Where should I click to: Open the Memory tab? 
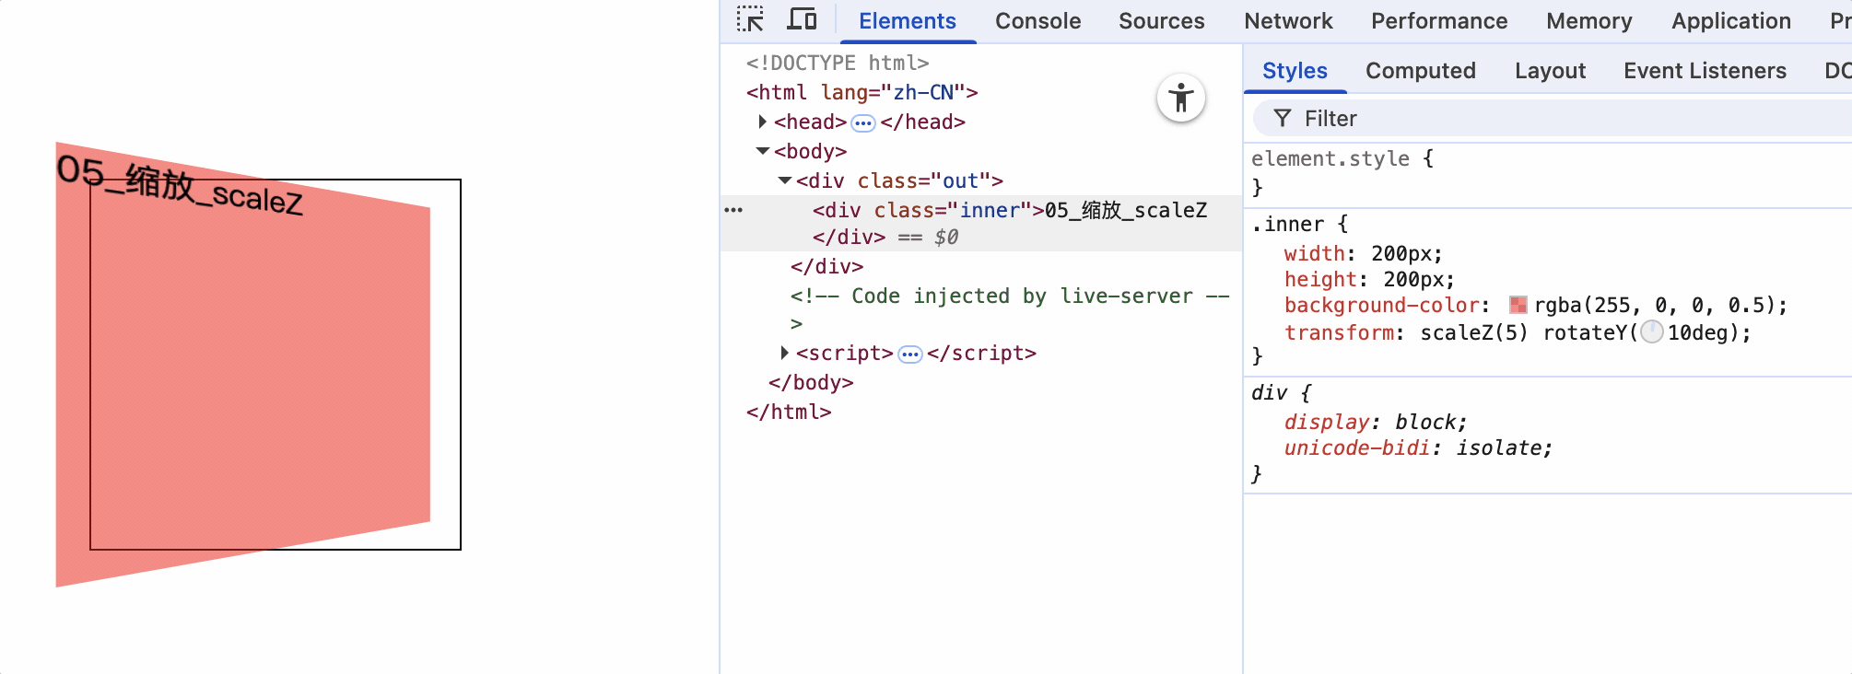pyautogui.click(x=1589, y=21)
